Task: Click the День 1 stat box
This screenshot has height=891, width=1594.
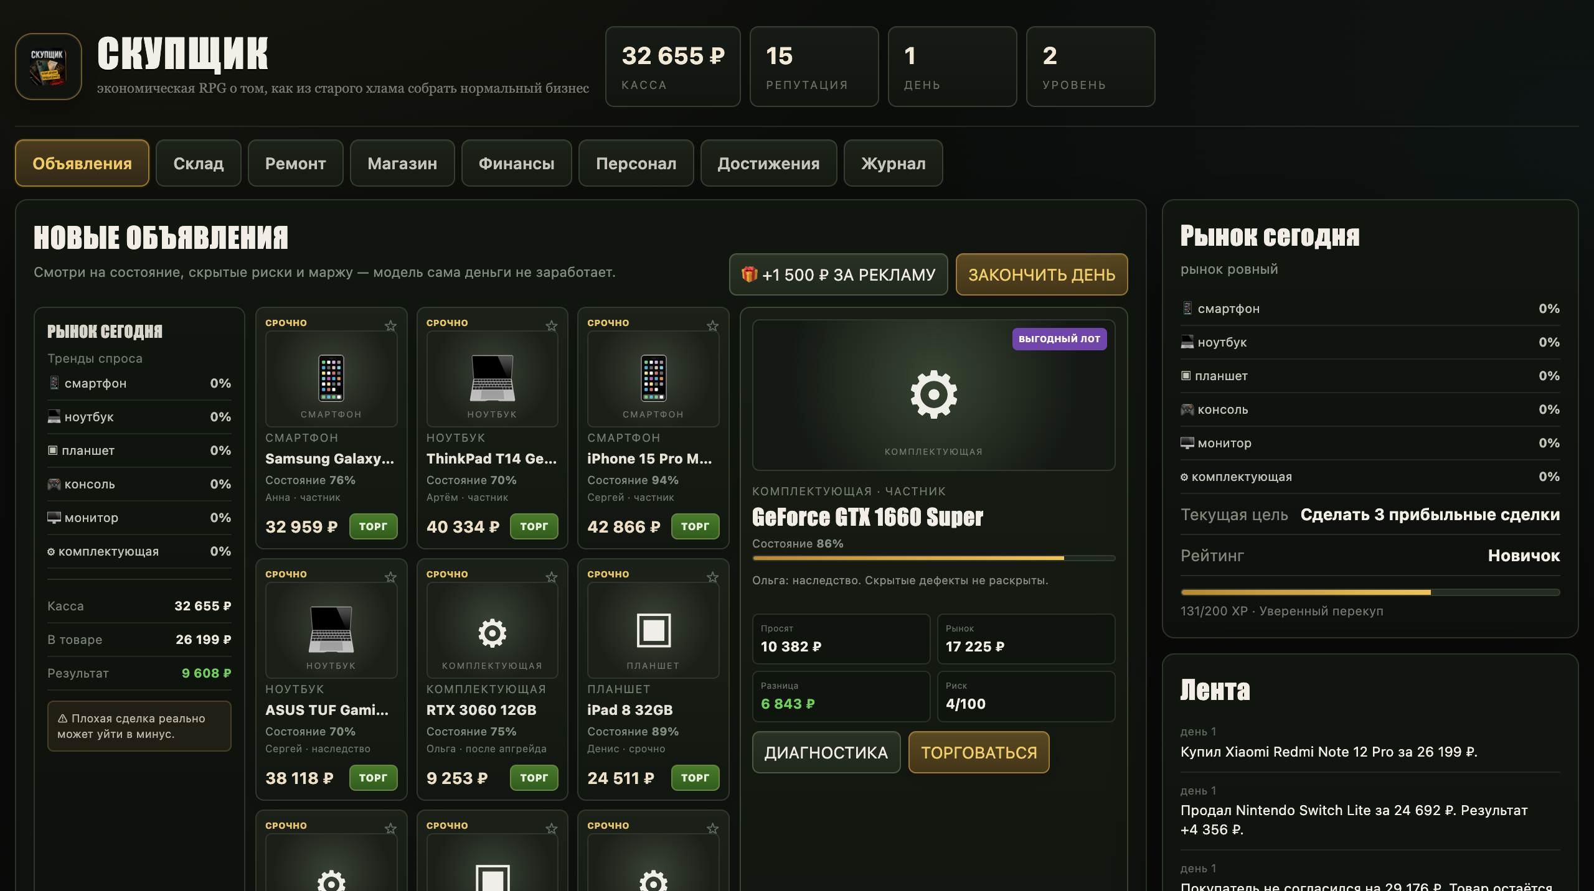Action: coord(953,67)
